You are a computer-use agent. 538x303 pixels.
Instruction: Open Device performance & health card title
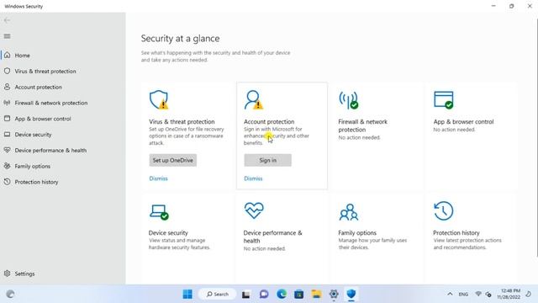coord(272,237)
